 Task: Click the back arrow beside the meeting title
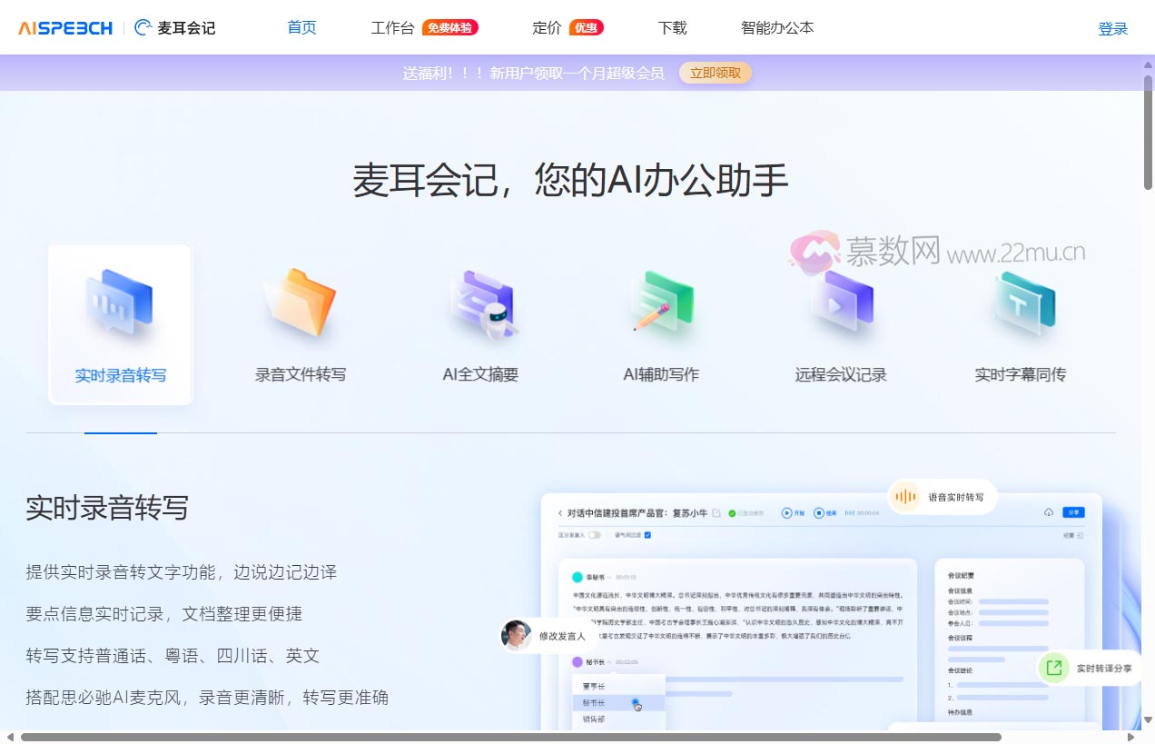point(560,512)
